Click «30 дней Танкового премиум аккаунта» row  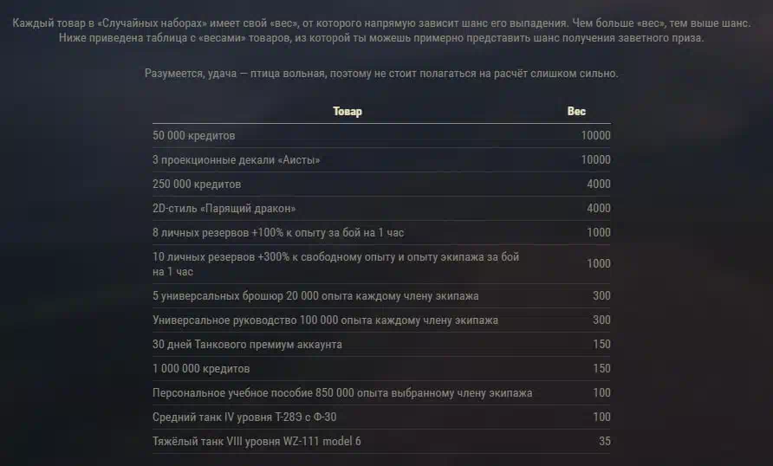[x=381, y=345]
